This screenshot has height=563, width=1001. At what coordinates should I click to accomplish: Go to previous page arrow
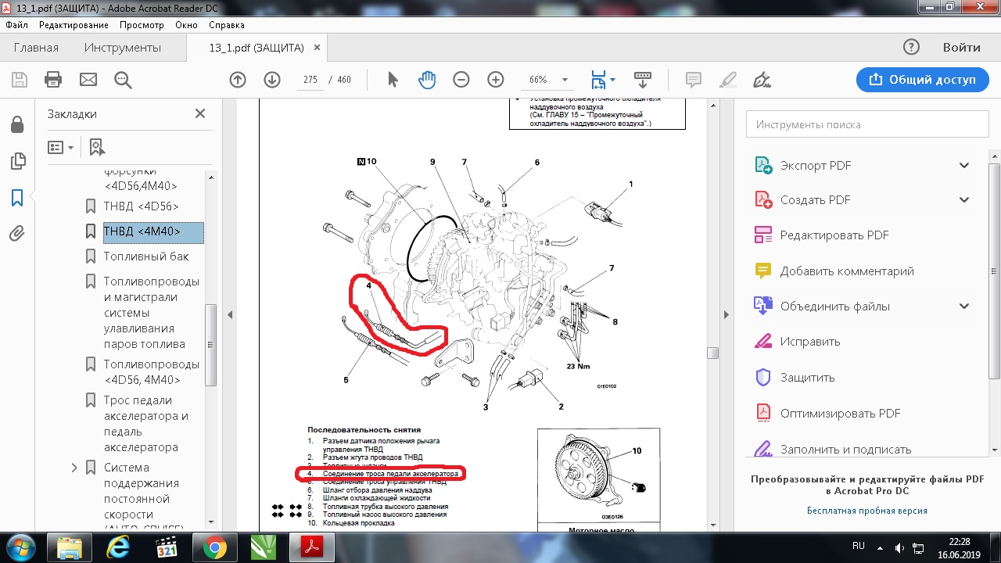tap(238, 80)
